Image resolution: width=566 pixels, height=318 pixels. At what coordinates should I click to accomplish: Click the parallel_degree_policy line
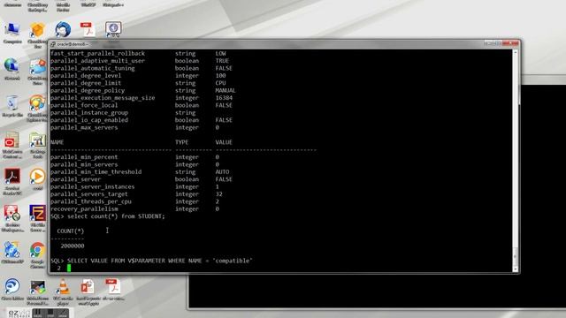pos(143,90)
